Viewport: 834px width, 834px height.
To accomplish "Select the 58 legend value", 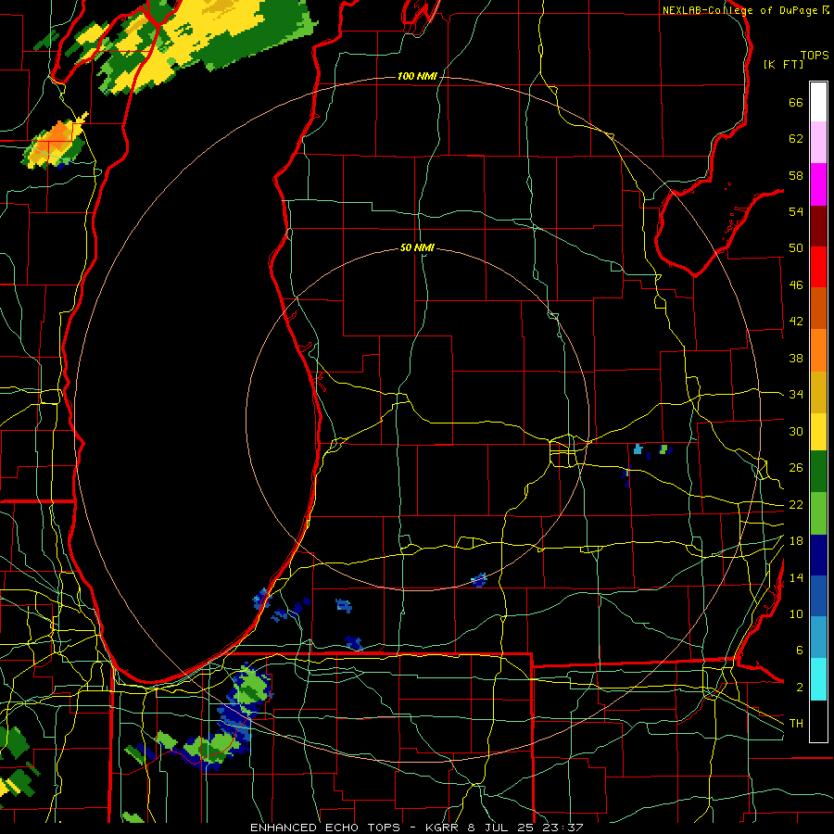I will [796, 175].
